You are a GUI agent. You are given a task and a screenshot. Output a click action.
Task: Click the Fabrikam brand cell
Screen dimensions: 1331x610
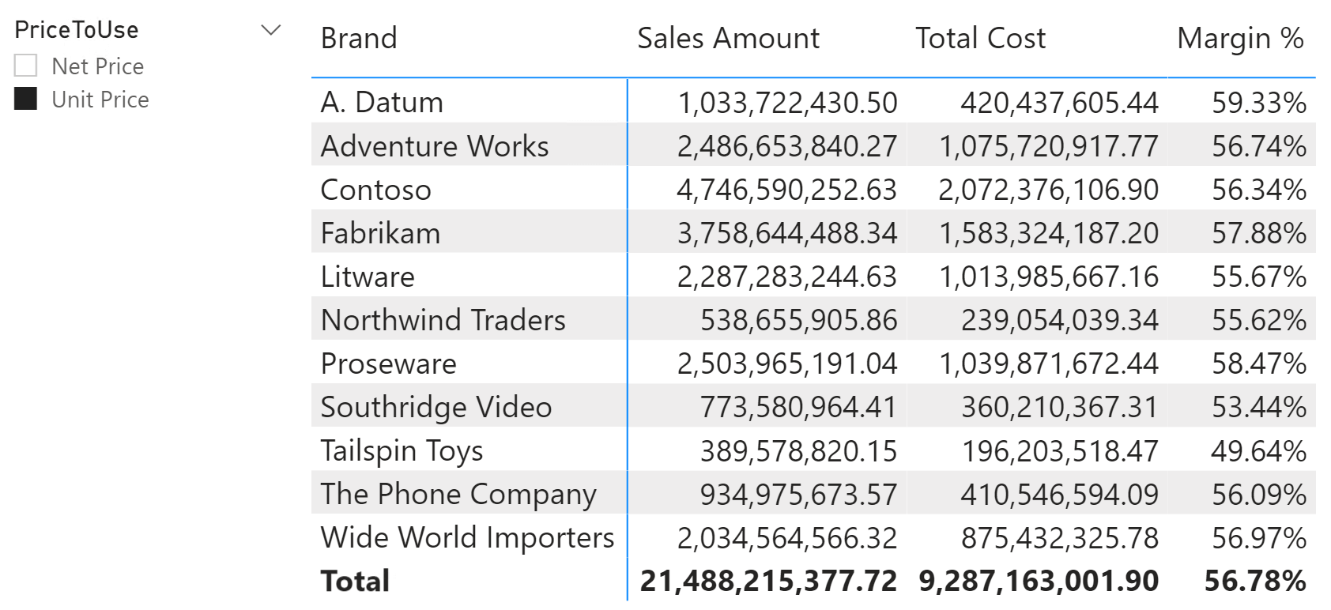coord(380,233)
